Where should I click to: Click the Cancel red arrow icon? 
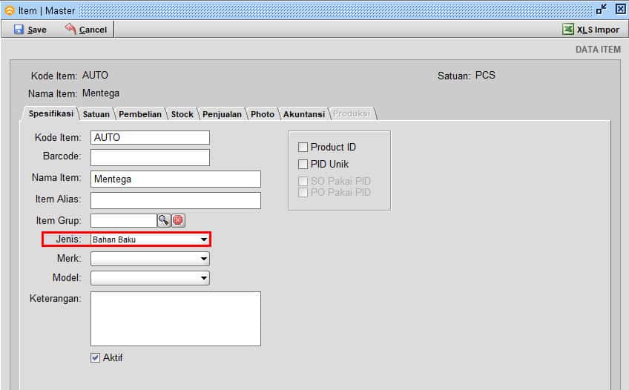70,29
